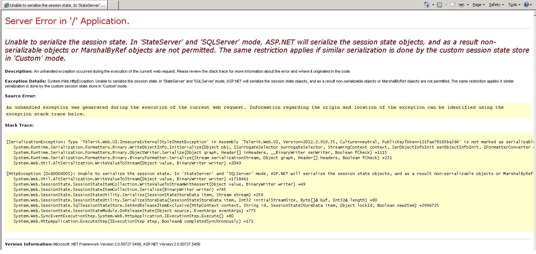Click the RSS feeds icon
Viewport: 536px width, 254px height.
click(439, 5)
